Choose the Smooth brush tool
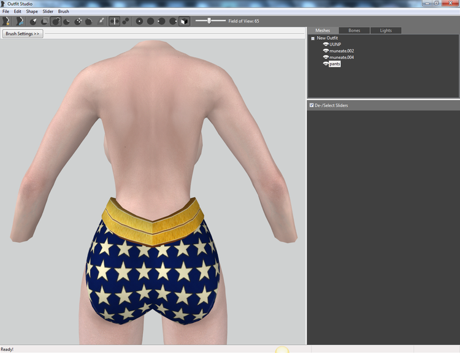Image resolution: width=460 pixels, height=353 pixels. pyautogui.click(x=88, y=21)
